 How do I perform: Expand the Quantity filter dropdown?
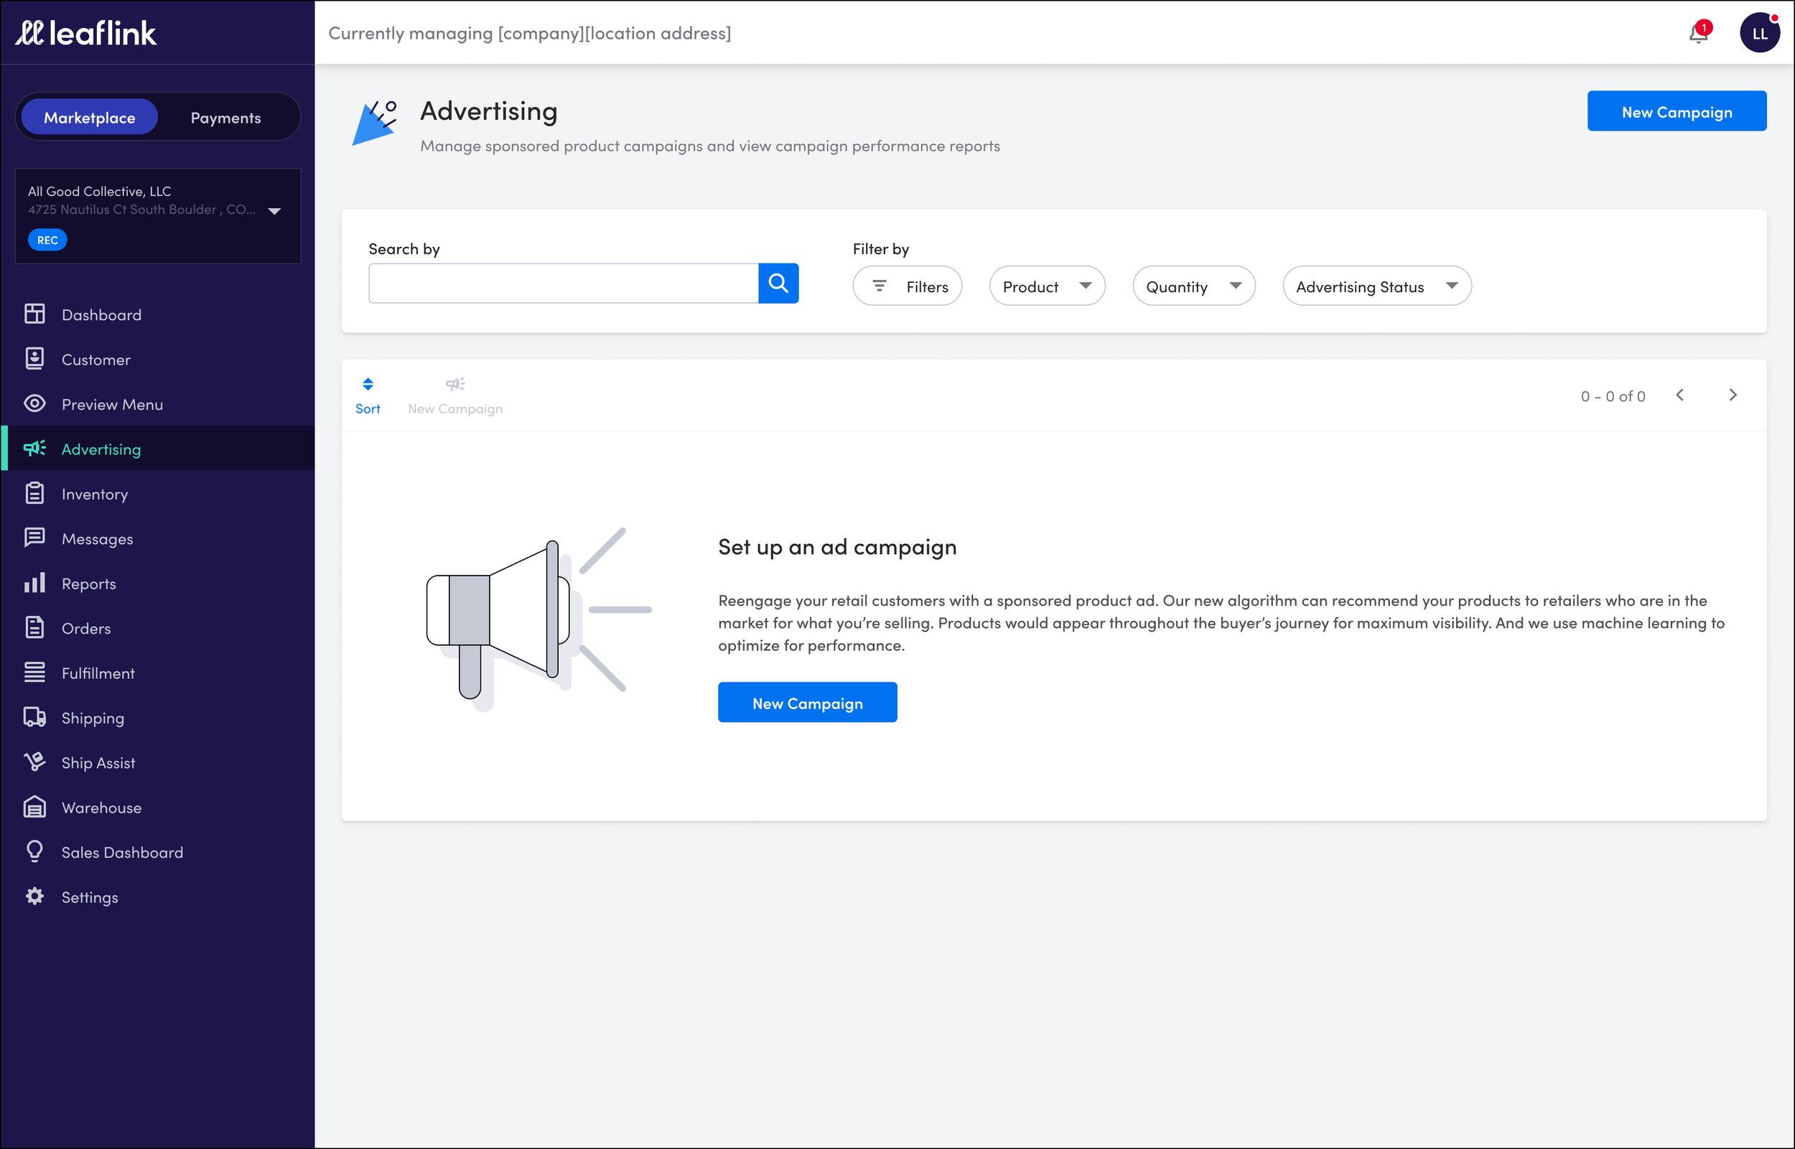[1193, 286]
